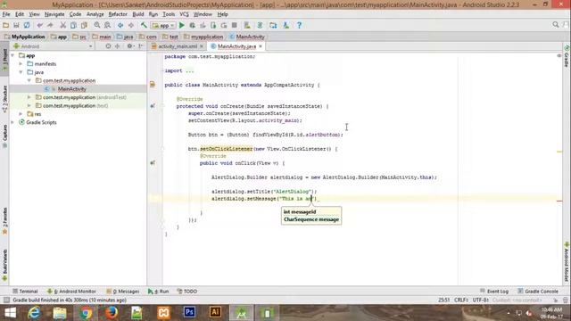Click the Open folder toolbar icon
The height and width of the screenshot is (321, 571).
(6, 25)
